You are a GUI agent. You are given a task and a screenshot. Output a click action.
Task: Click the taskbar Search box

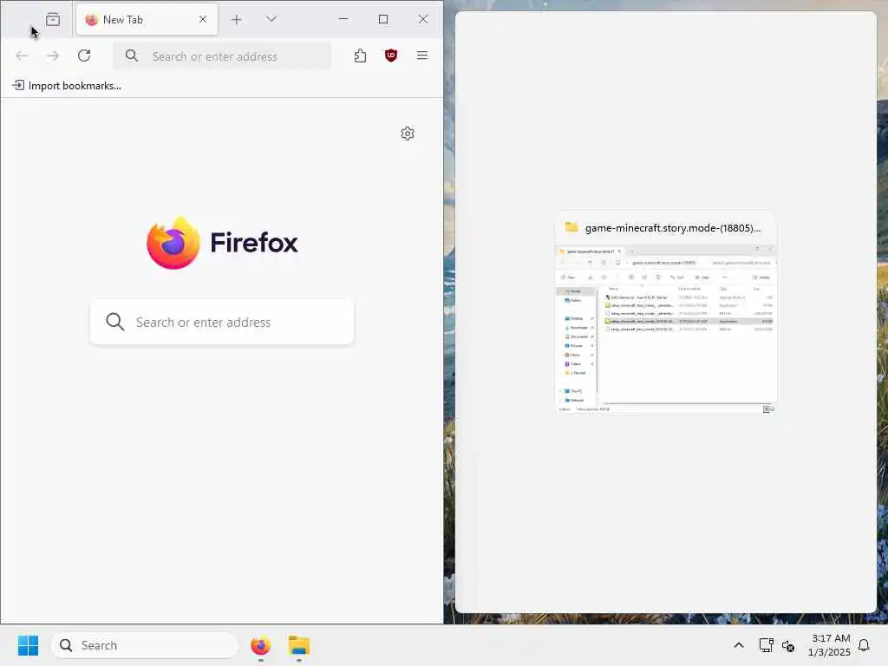145,645
